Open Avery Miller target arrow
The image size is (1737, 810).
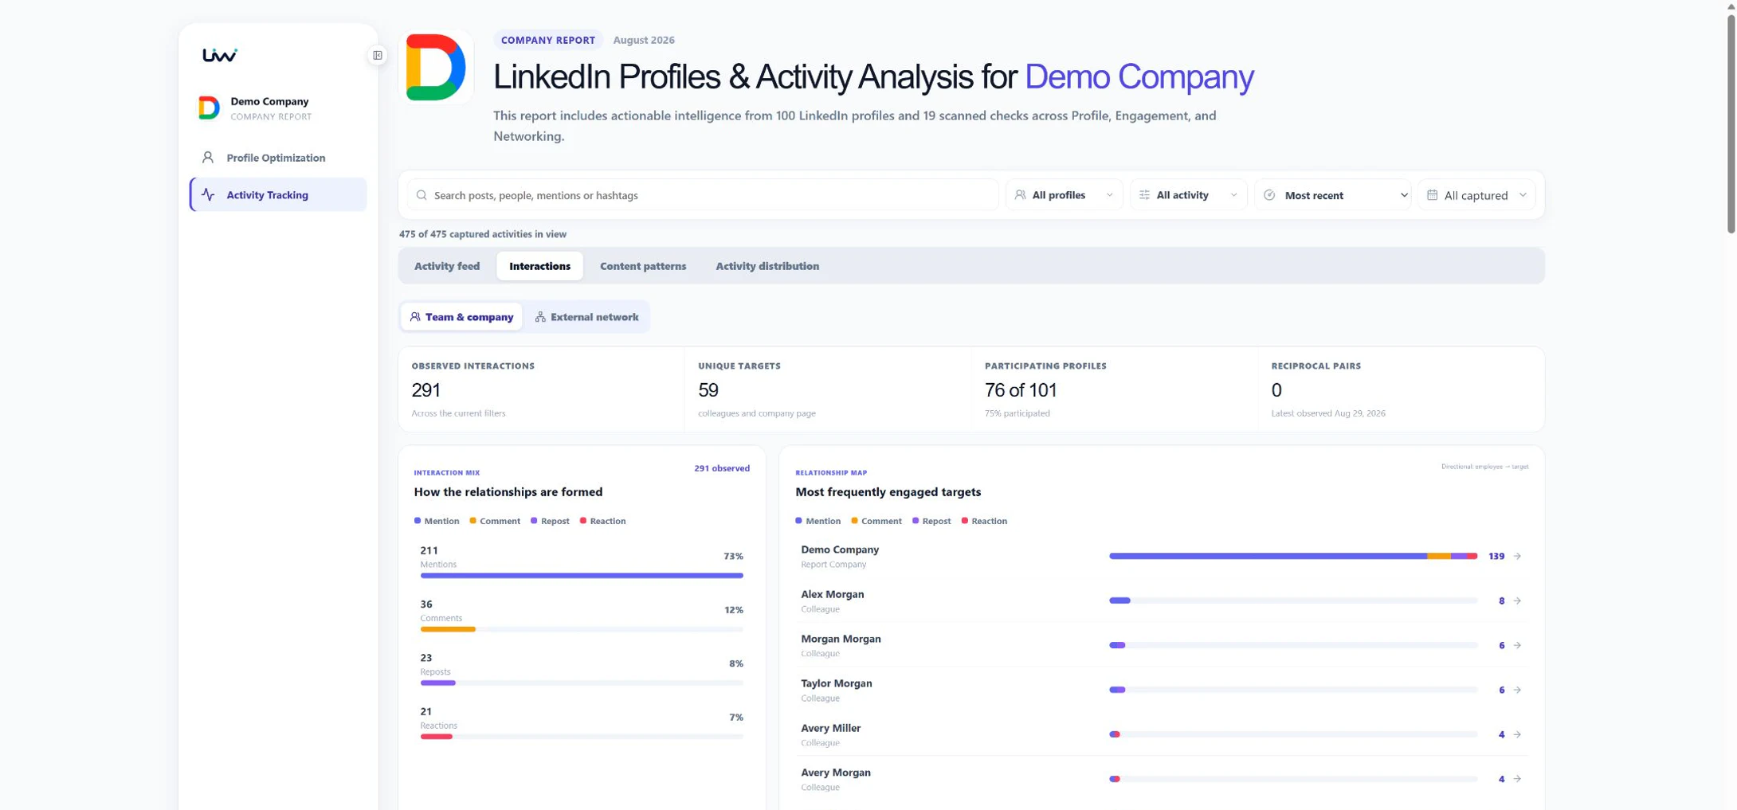(1517, 734)
